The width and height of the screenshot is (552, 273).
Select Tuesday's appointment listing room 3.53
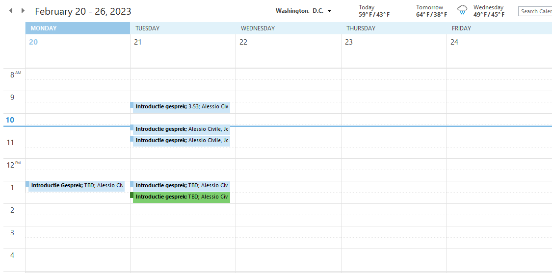[182, 107]
